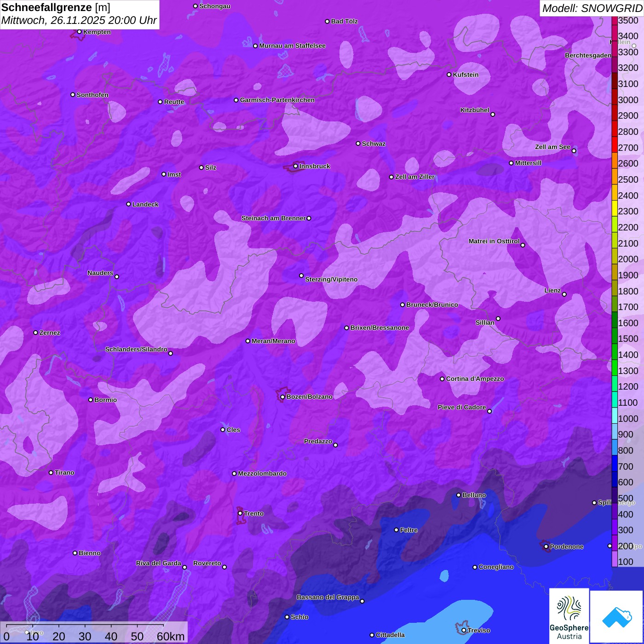Click the Trento city marker
644x644 pixels.
[x=240, y=513]
